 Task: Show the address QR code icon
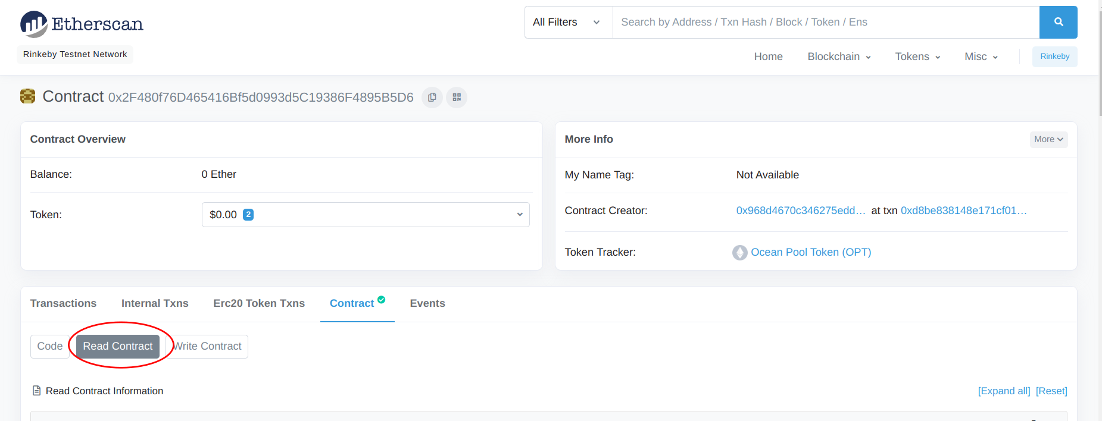tap(457, 97)
